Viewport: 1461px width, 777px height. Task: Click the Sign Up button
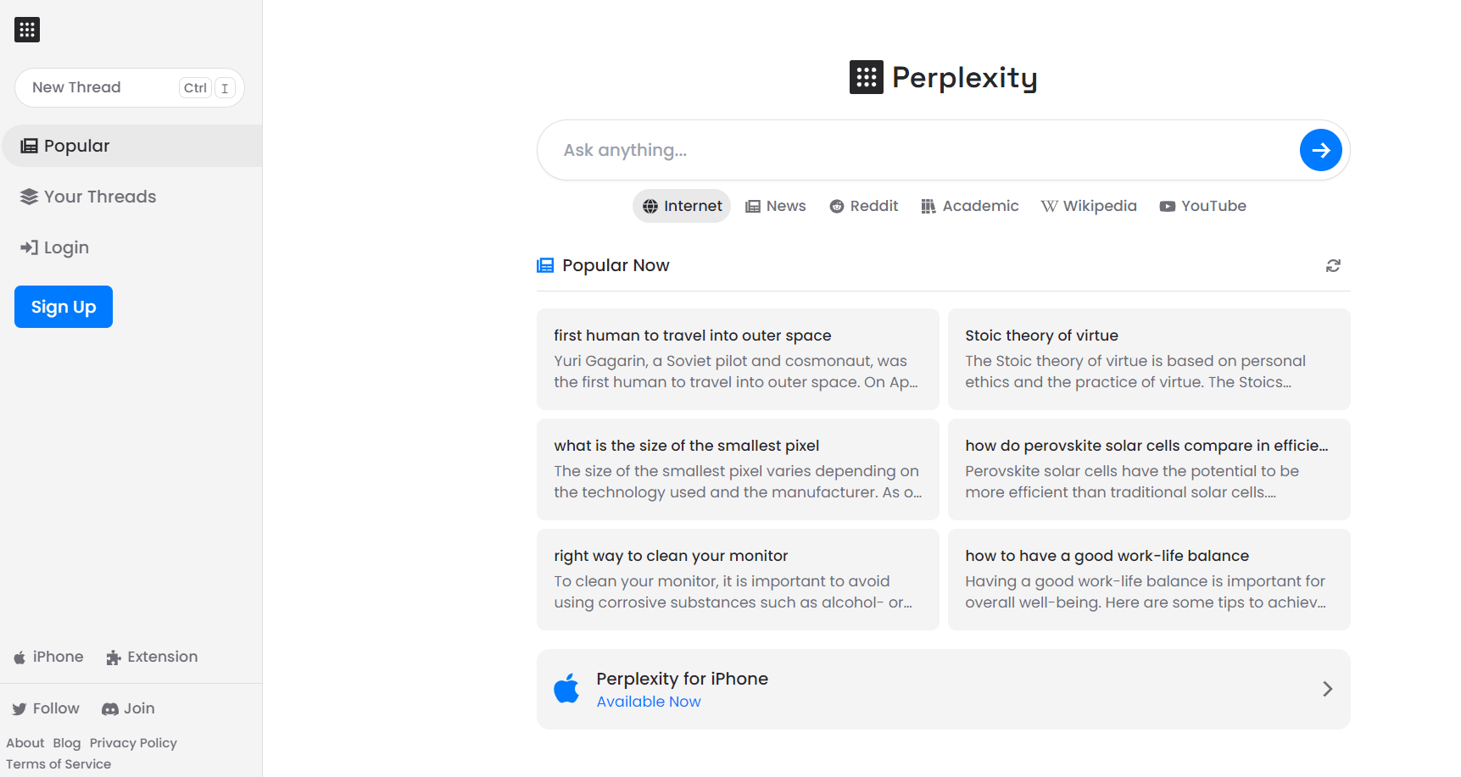click(x=63, y=306)
